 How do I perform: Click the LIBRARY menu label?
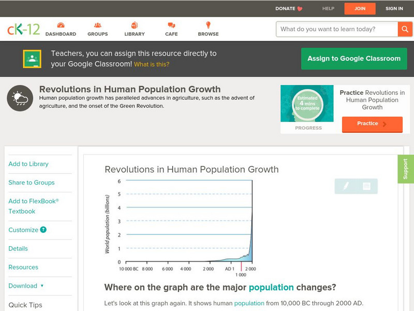135,34
